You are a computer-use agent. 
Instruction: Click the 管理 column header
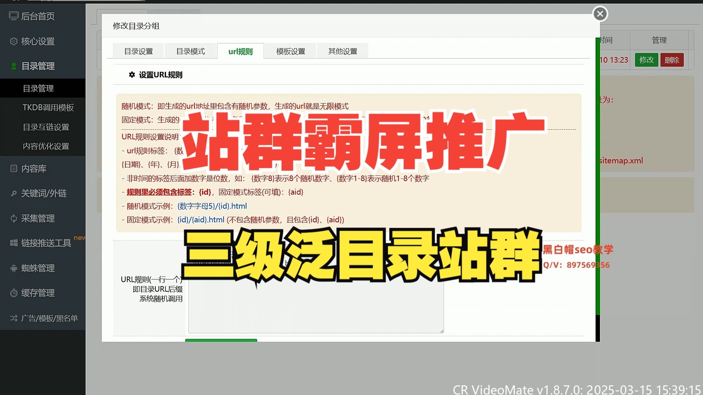click(x=659, y=40)
